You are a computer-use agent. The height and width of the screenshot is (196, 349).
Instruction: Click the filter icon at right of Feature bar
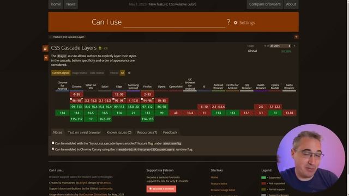pos(296,37)
